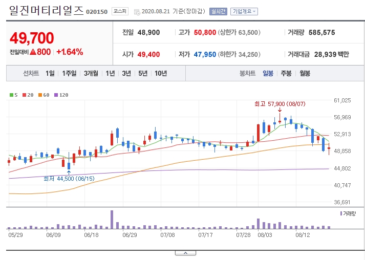
Task: Select the 3개월 line chart period
Action: (91, 74)
